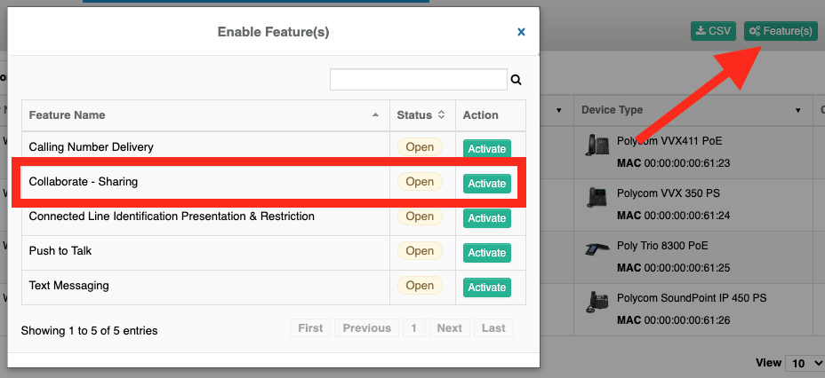Open the View page-size dropdown
Viewport: 825px width, 378px height.
(x=800, y=363)
